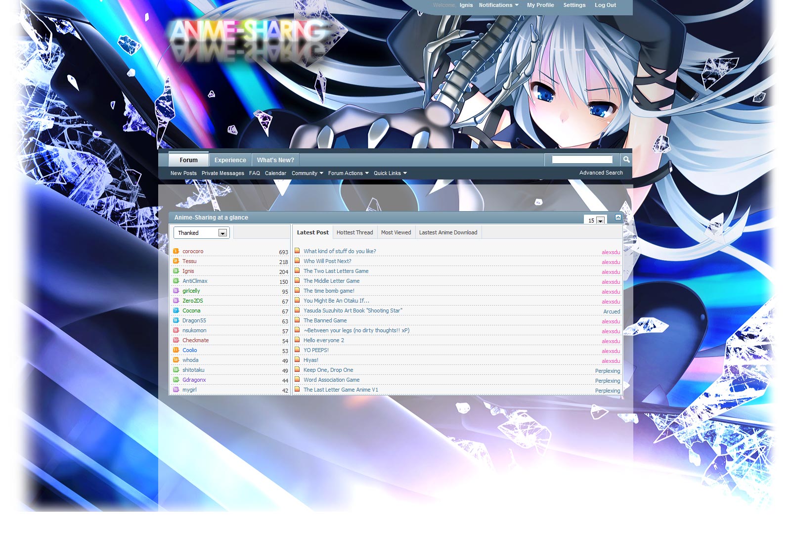
Task: Click rank 9 badge next to nsukomon
Action: 176,330
